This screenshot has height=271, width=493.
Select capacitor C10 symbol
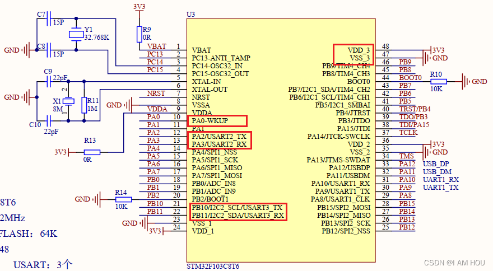[49, 121]
